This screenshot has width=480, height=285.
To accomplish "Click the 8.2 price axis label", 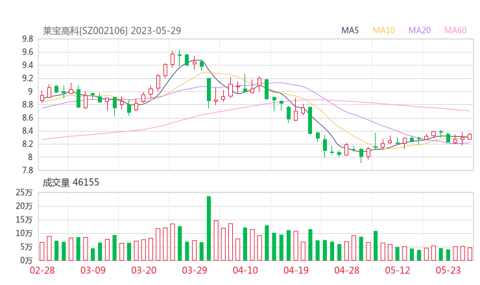I will (x=27, y=144).
